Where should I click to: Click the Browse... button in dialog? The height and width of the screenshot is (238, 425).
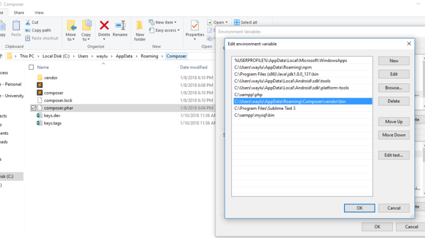[393, 88]
